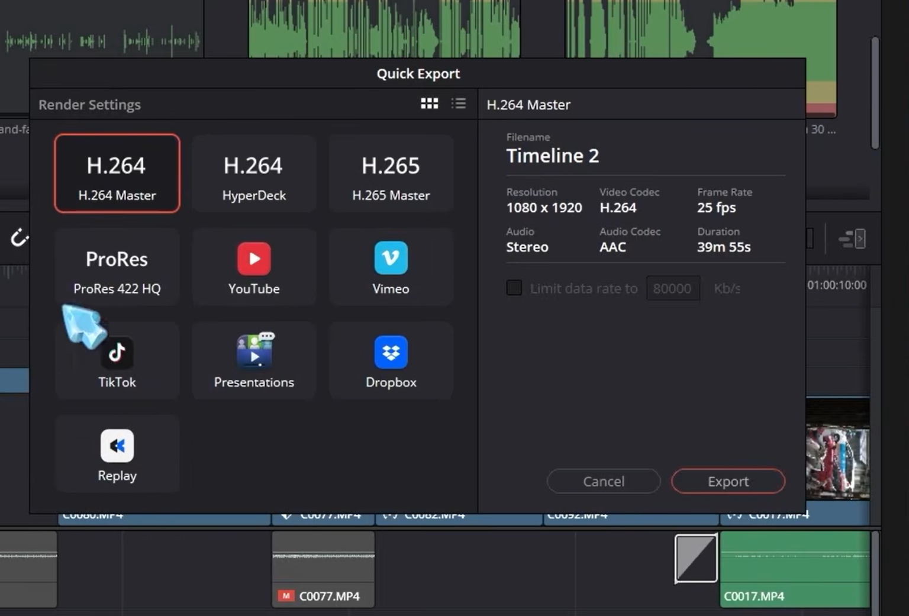Click the 1080 x 1920 resolution value
Image resolution: width=909 pixels, height=616 pixels.
point(544,208)
